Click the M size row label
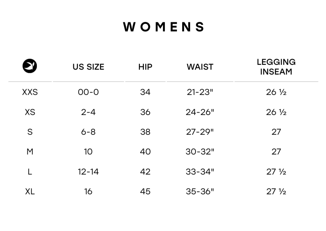This screenshot has height=231, width=326. [x=30, y=152]
